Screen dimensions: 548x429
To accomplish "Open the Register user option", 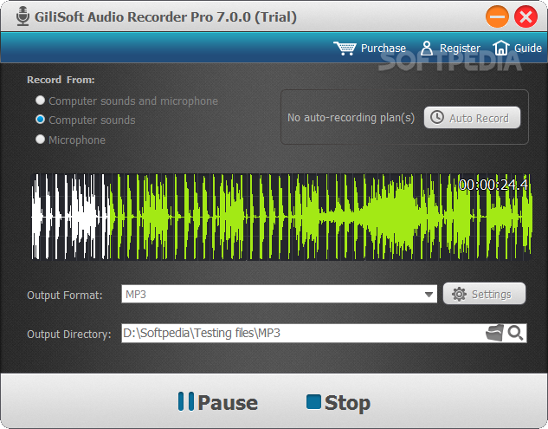I will pyautogui.click(x=450, y=49).
